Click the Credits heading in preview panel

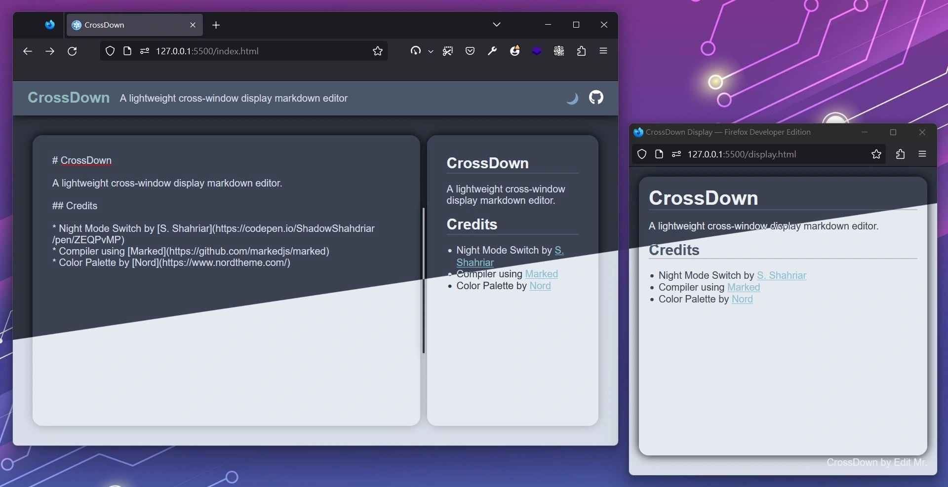pyautogui.click(x=472, y=225)
